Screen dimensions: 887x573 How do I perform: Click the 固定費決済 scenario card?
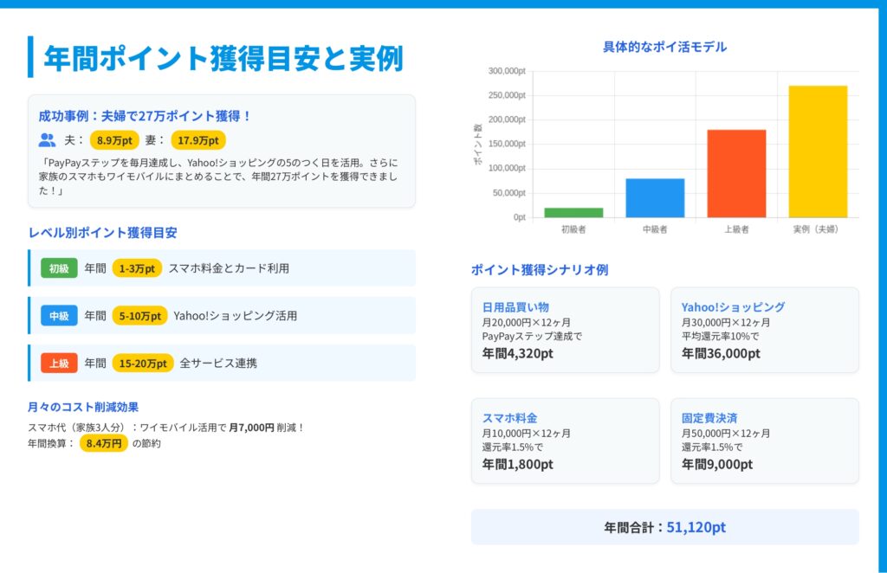(x=764, y=441)
